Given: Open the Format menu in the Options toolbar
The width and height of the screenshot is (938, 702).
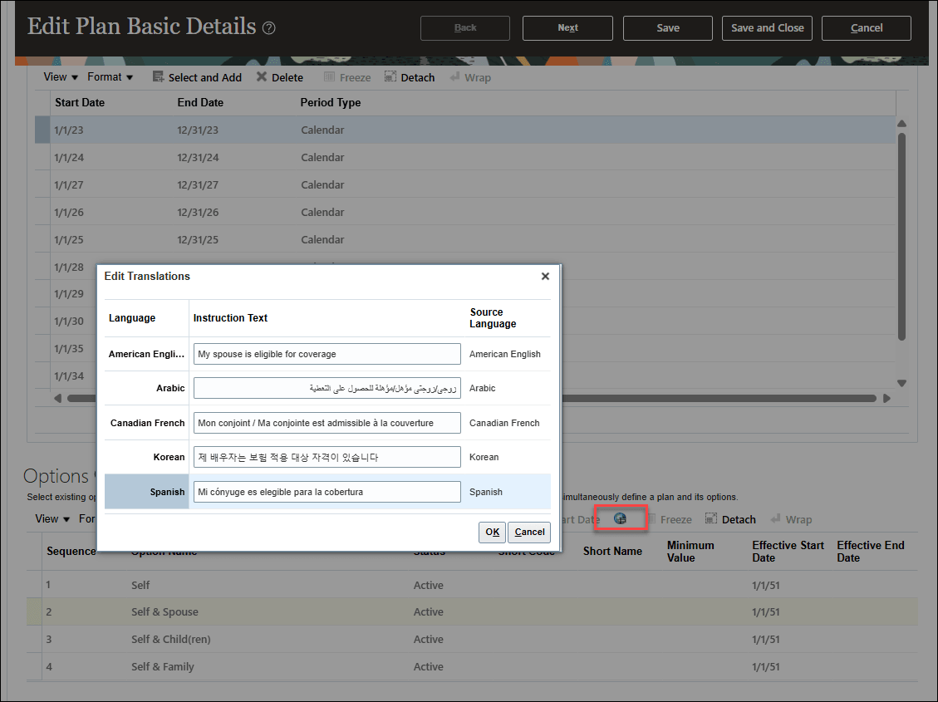Looking at the screenshot, I should tap(87, 518).
